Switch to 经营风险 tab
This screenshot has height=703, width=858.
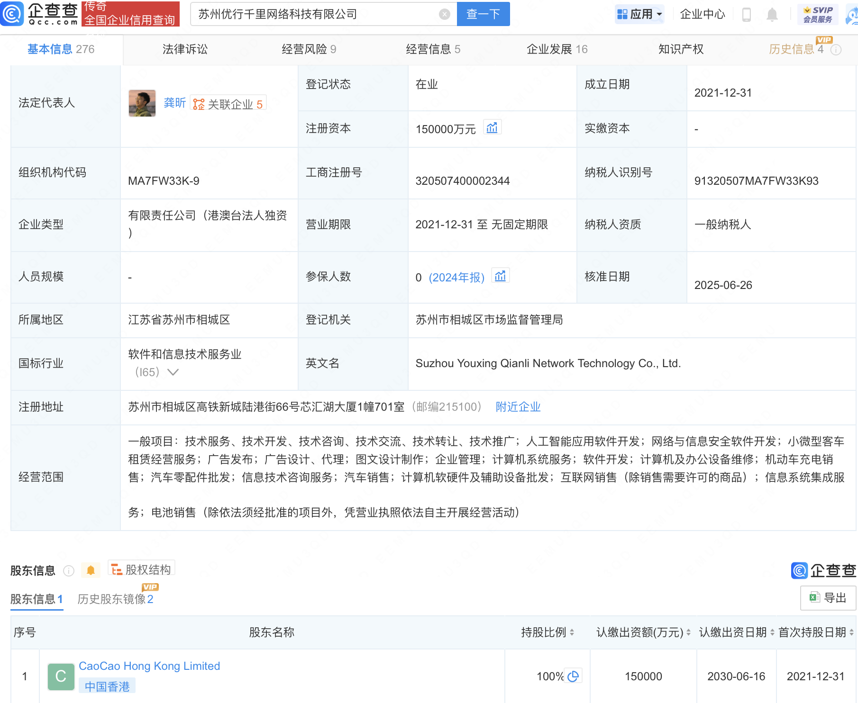coord(309,49)
